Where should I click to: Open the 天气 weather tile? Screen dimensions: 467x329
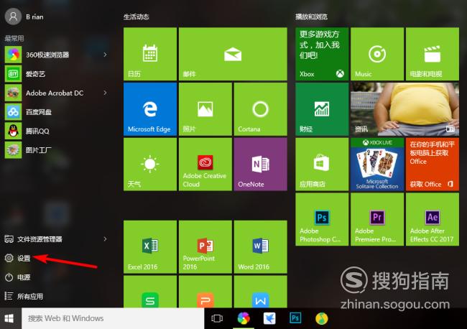pyautogui.click(x=150, y=164)
